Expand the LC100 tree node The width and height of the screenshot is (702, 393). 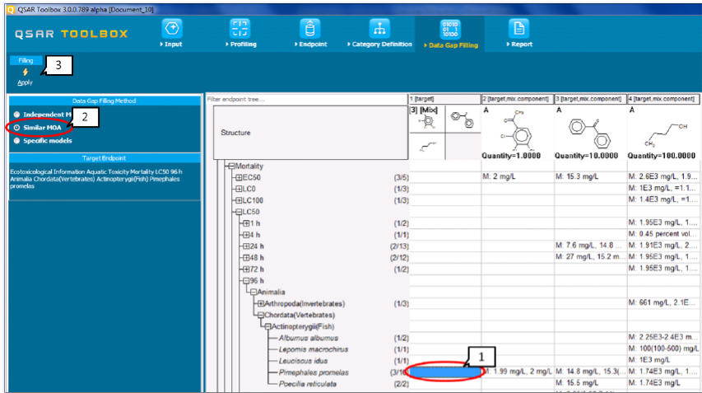pos(239,200)
